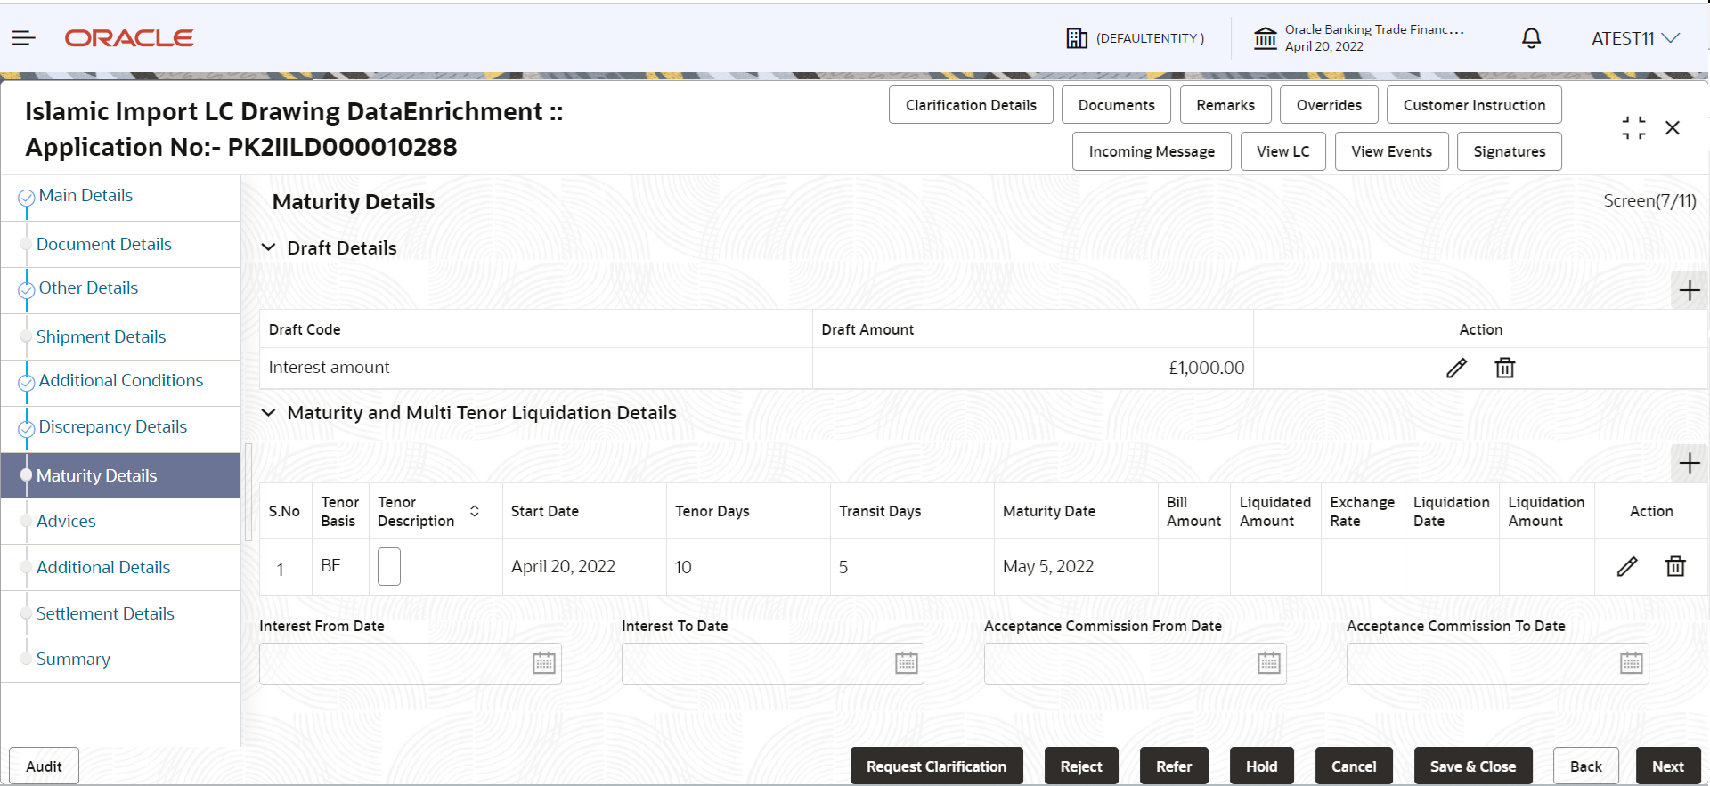Edit the Interest amount draft row
1710x786 pixels.
click(x=1456, y=368)
